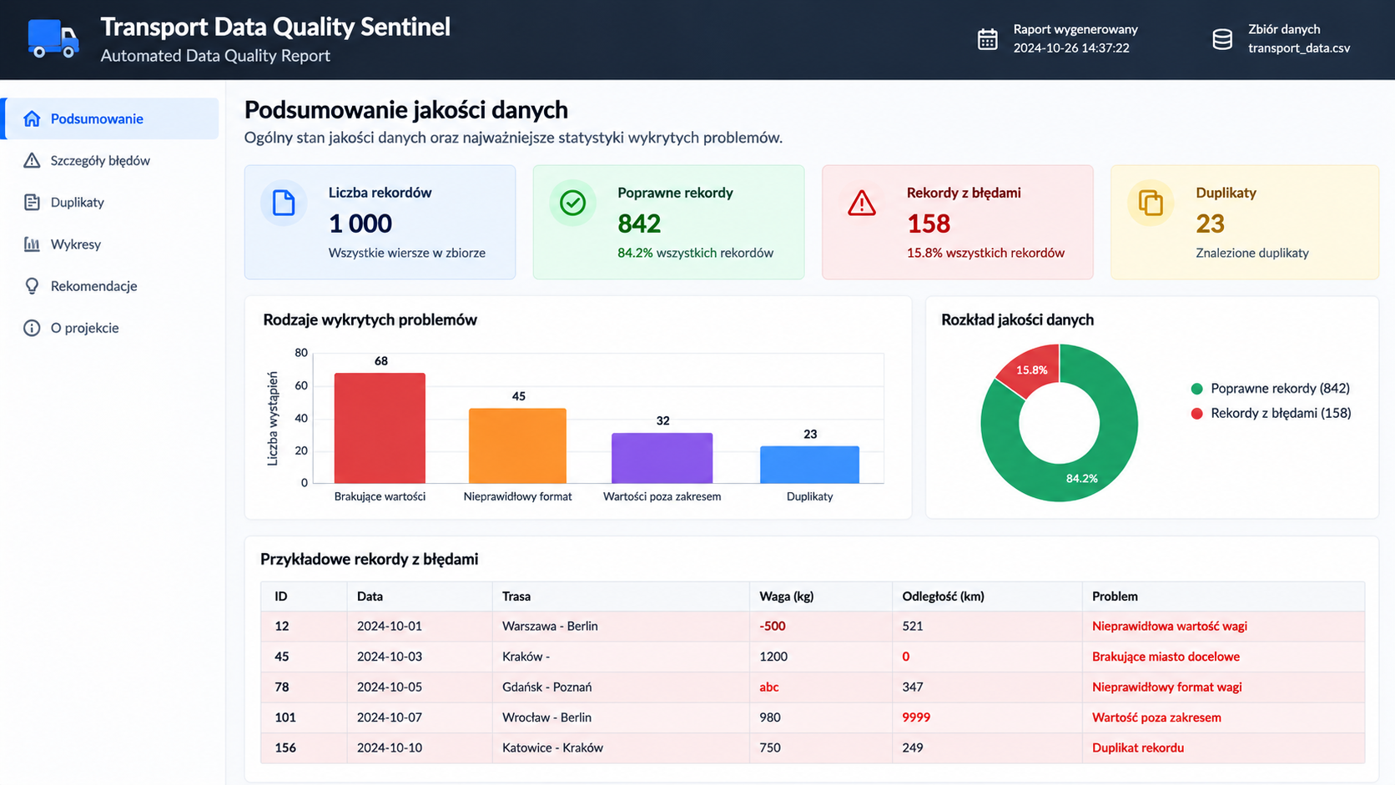The height and width of the screenshot is (785, 1395).
Task: Click the lightbulb icon beside Rekomendacje
Action: tap(32, 286)
